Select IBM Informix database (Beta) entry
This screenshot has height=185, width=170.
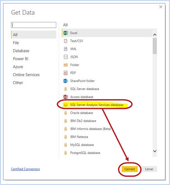107,129
